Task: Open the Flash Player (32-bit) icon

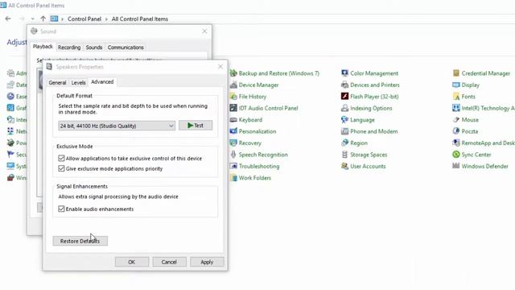Action: [x=344, y=97]
